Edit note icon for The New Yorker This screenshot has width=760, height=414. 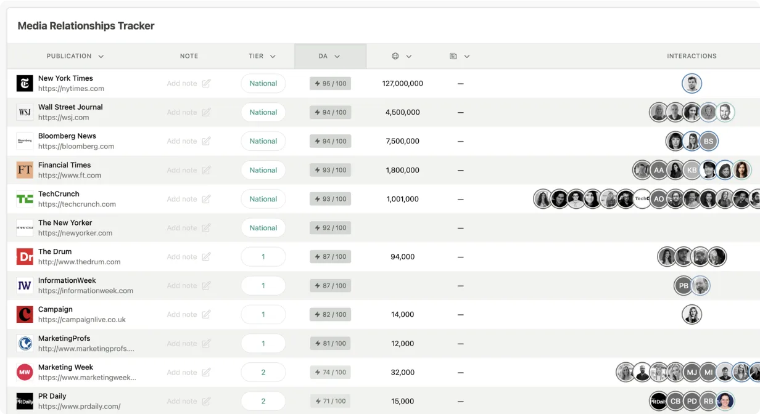pyautogui.click(x=206, y=228)
